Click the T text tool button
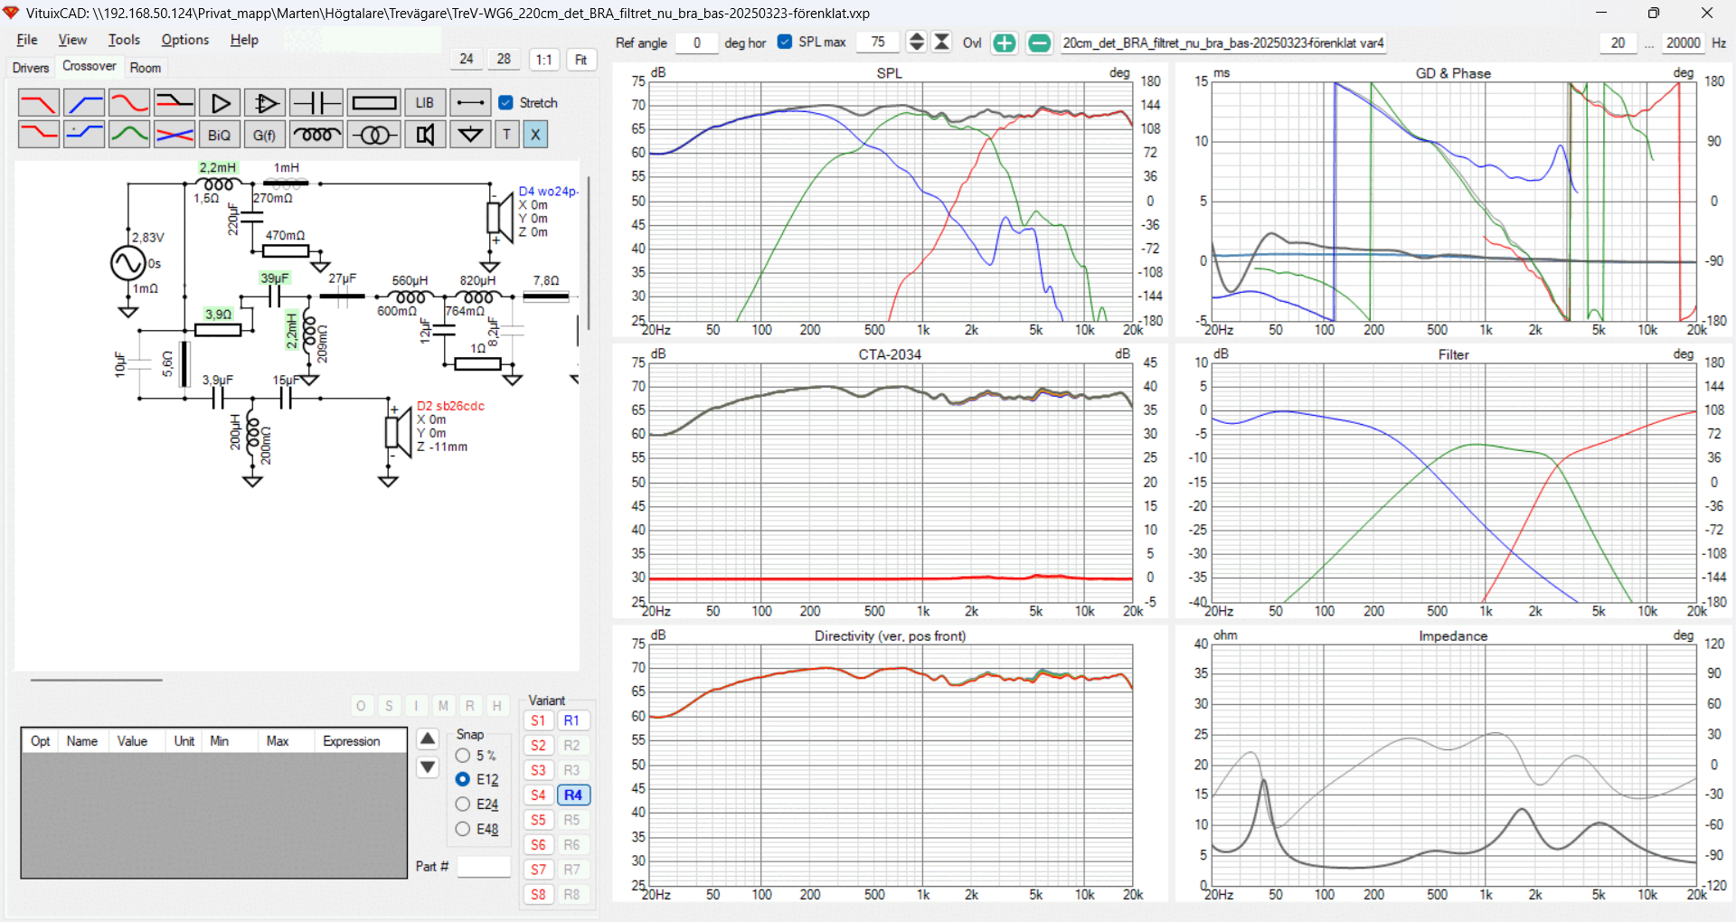 506,135
